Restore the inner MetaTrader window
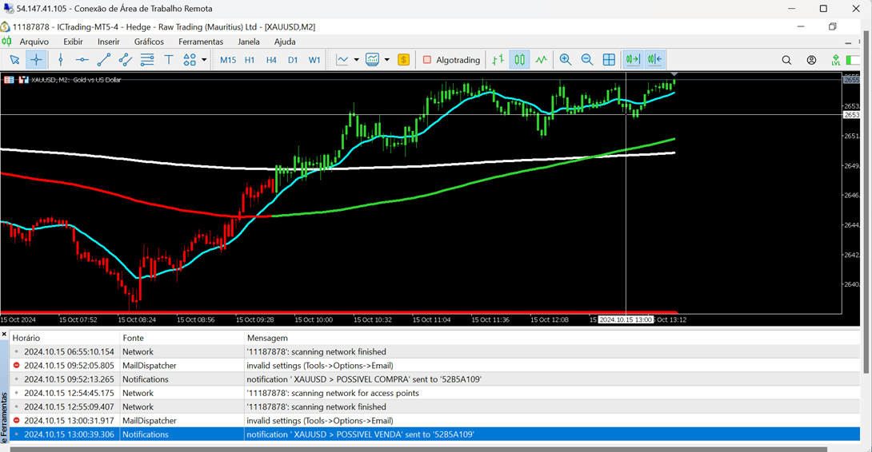Screen dimensions: 872x452 tap(833, 26)
